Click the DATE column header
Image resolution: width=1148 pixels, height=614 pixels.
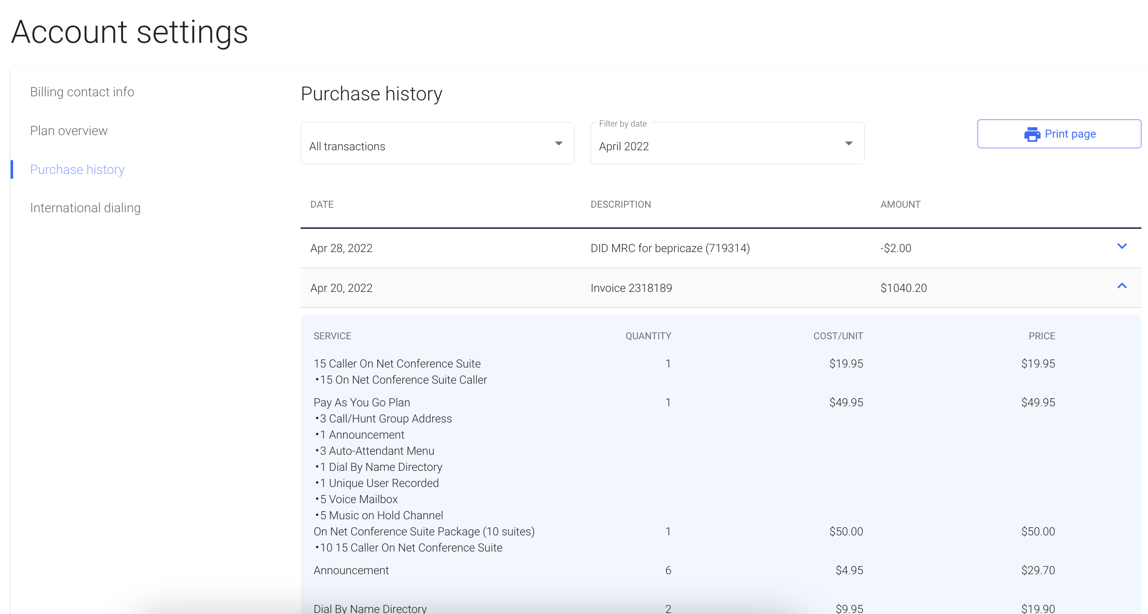(x=322, y=204)
